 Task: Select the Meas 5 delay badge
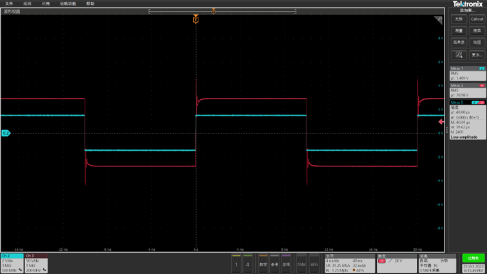[468, 119]
